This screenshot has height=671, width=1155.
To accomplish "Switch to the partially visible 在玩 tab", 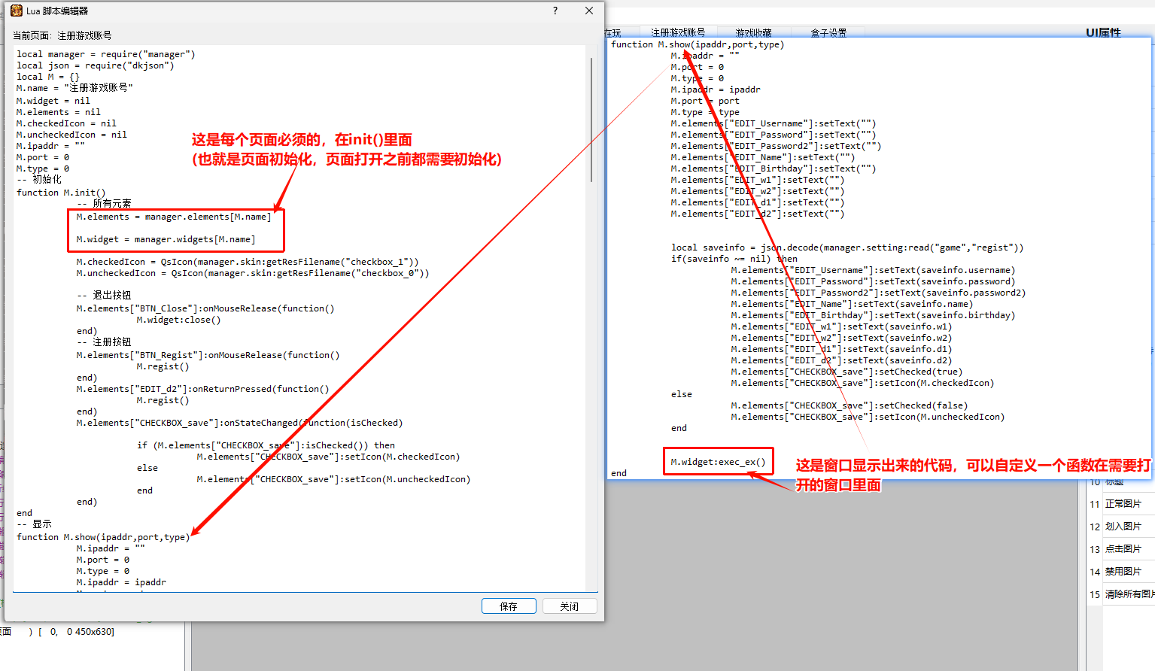I will [x=613, y=32].
